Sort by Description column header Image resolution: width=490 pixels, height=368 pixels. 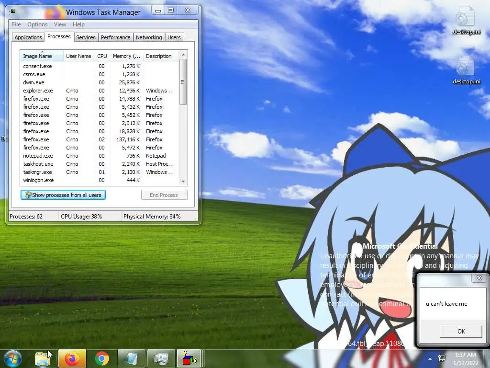tap(161, 56)
